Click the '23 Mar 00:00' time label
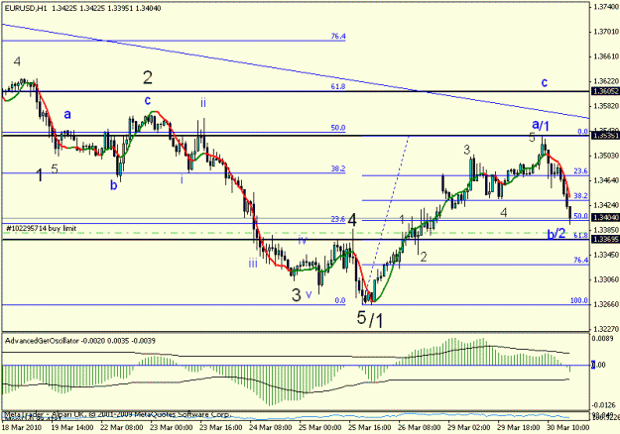 pyautogui.click(x=172, y=428)
